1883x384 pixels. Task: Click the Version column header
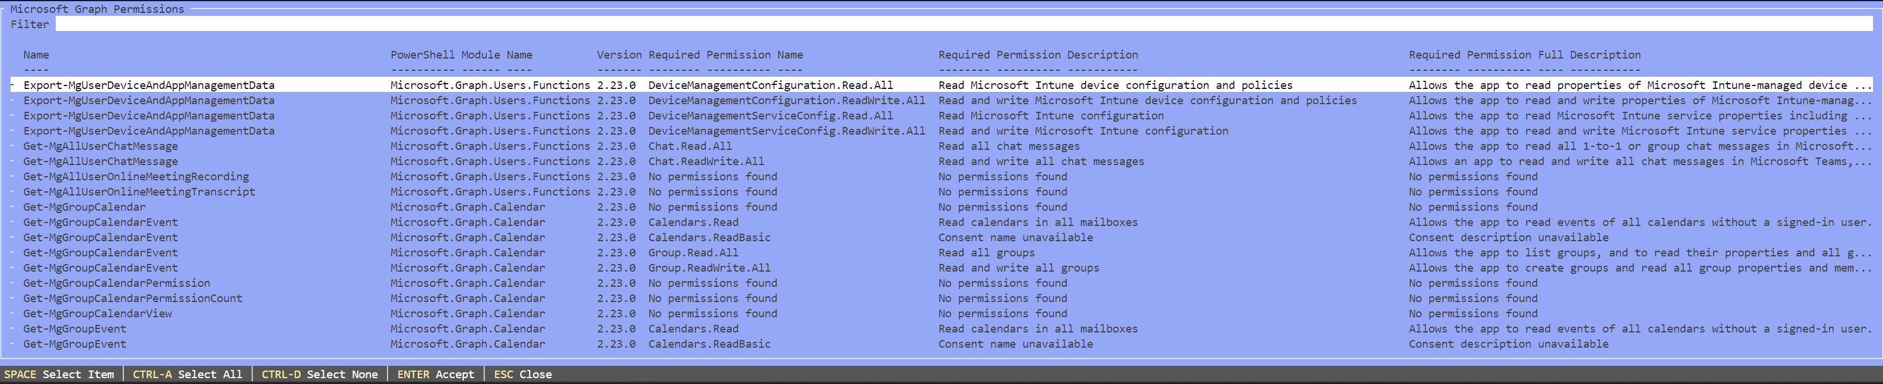pyautogui.click(x=619, y=55)
